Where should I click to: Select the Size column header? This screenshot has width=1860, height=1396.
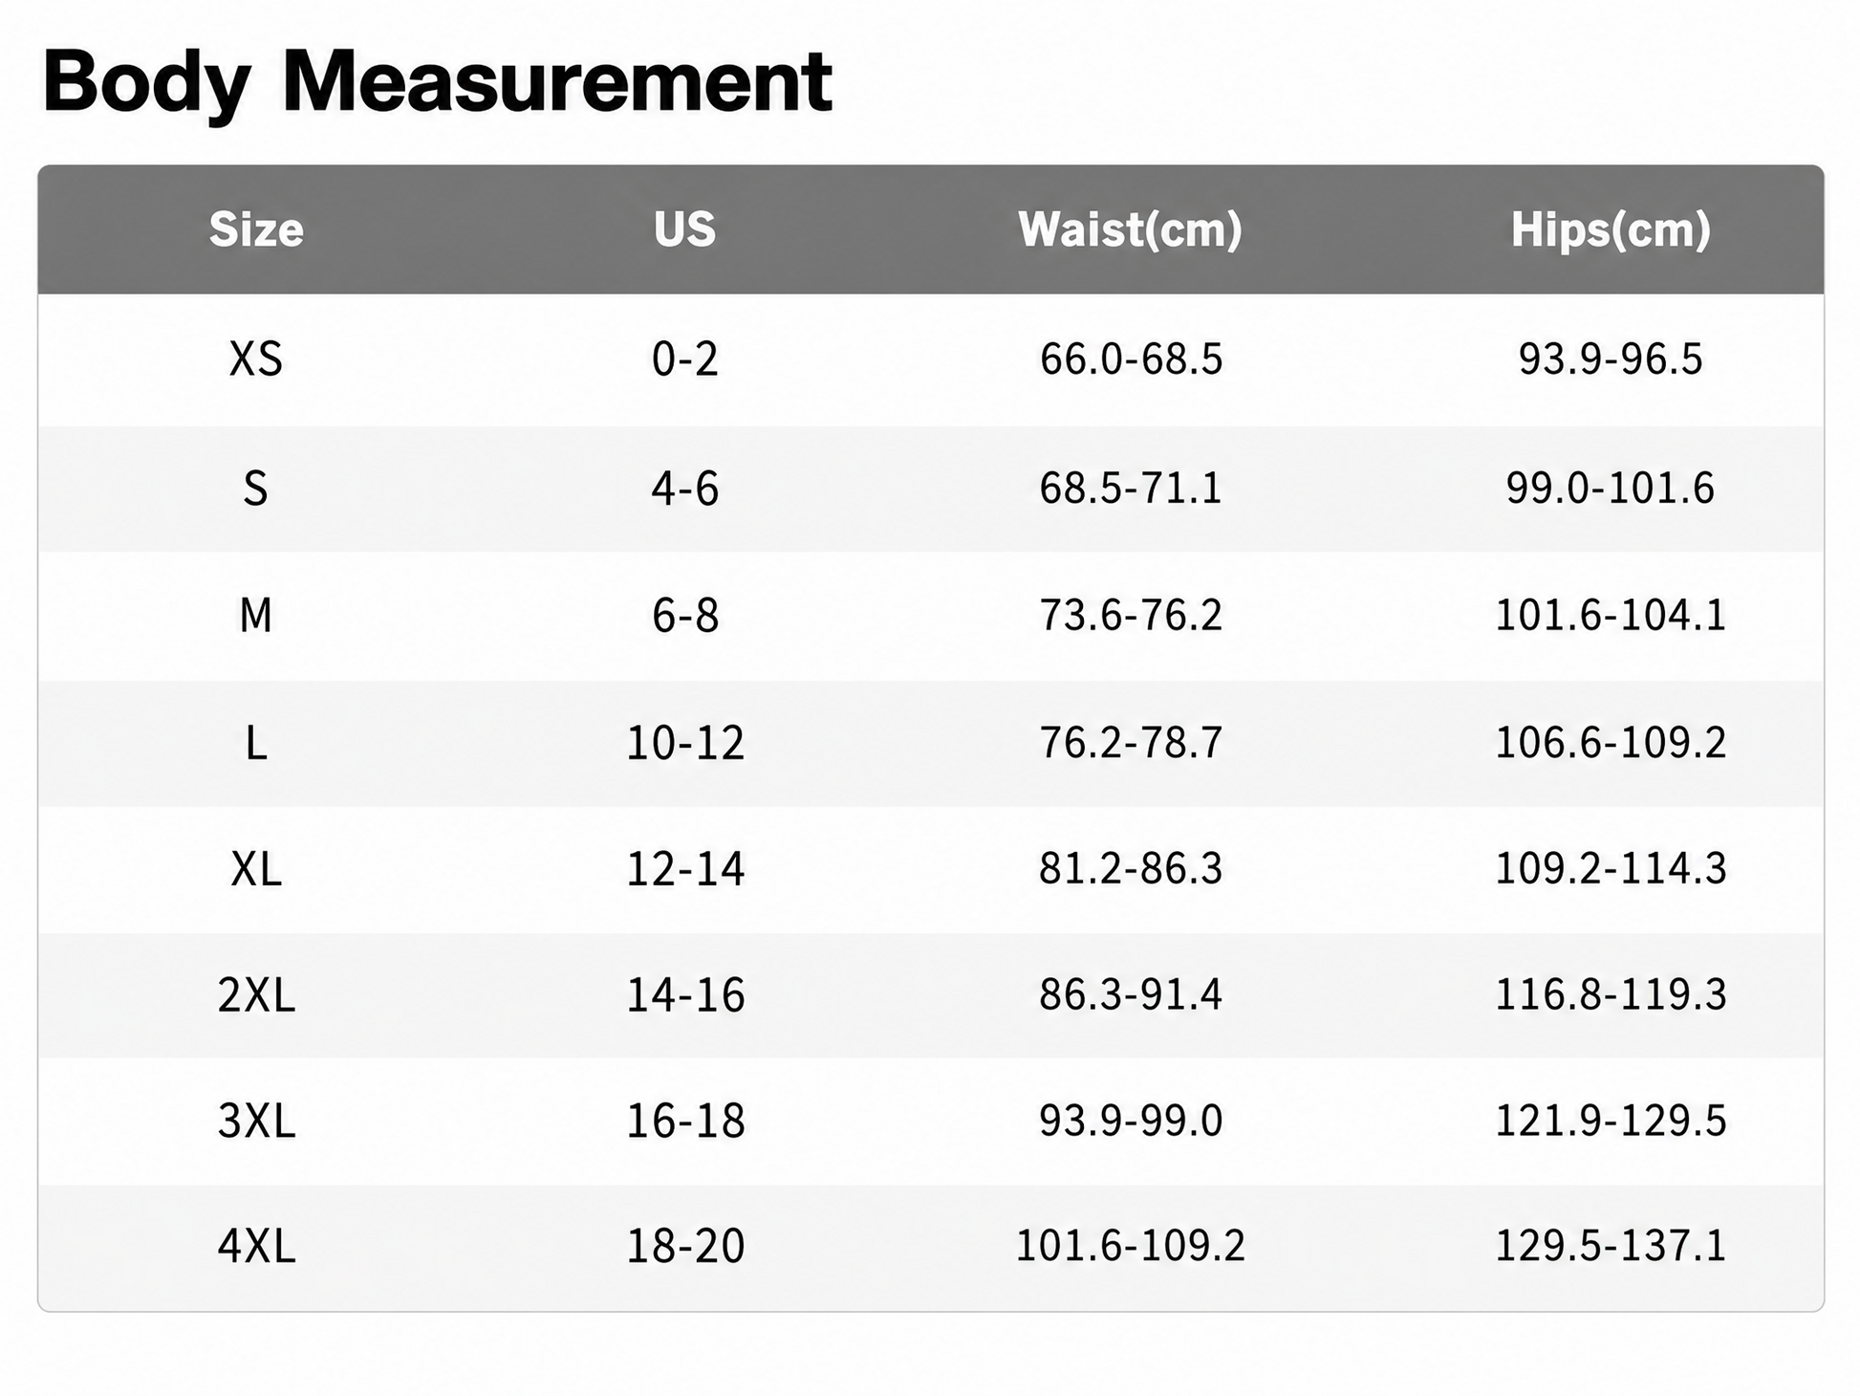[256, 230]
